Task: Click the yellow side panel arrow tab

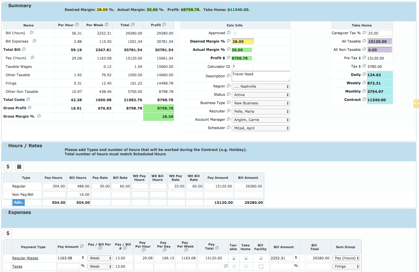Action: pos(416,104)
